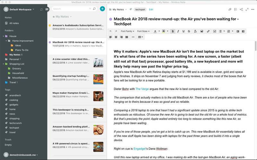257x160 pixels.
Task: Open bullet list style dropdown arrow
Action: coord(224,31)
